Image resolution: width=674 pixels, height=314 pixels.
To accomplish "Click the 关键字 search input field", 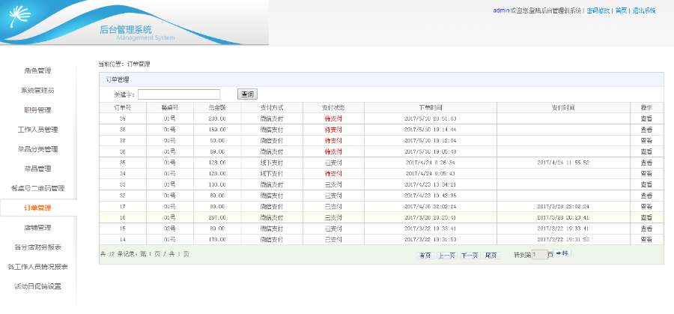I will (179, 94).
